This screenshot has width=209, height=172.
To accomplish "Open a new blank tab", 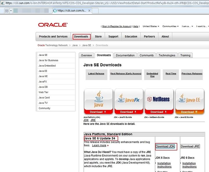I will pos(95,11).
